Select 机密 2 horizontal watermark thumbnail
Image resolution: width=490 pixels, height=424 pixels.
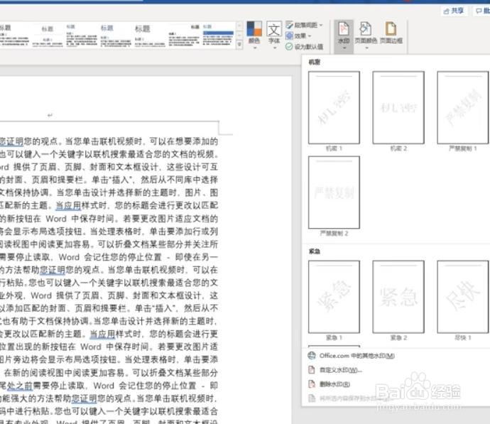[398, 107]
